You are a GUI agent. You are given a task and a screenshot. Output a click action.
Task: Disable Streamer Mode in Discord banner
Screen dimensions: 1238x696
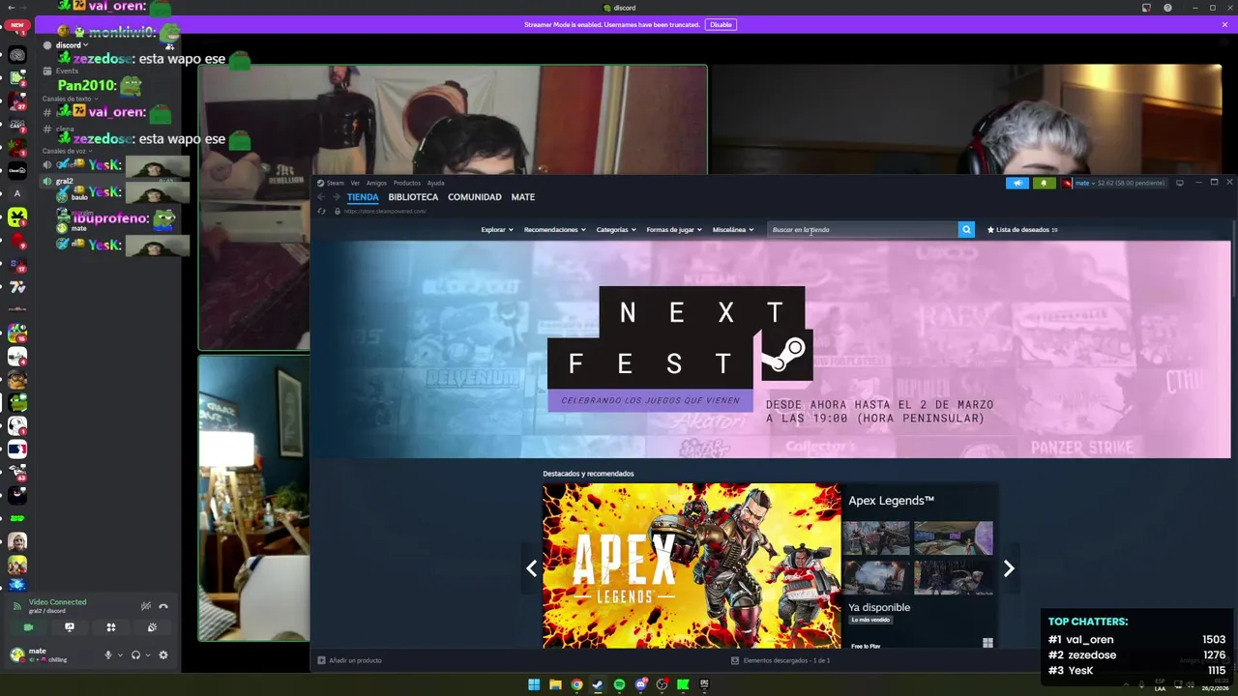(721, 24)
